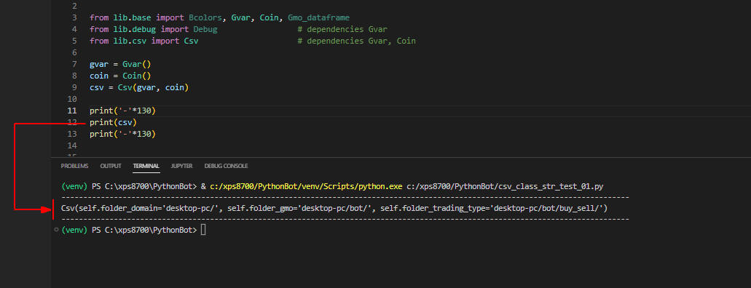
Task: Click line number 9 in the gutter
Action: click(74, 87)
